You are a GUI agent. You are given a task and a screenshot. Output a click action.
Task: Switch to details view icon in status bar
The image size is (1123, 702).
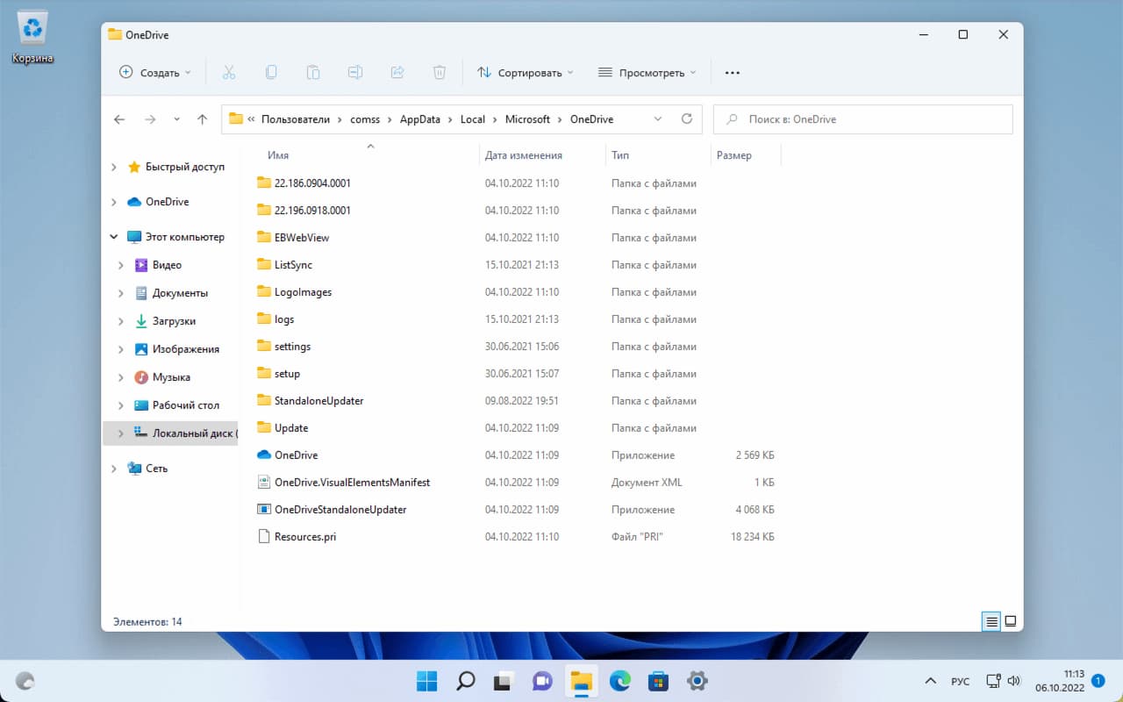(x=992, y=621)
